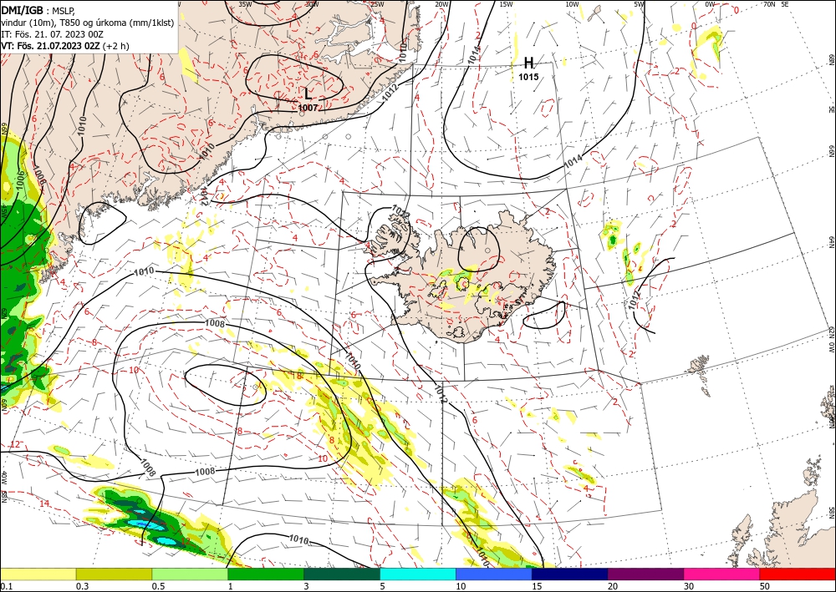This screenshot has height=592, width=836.
Task: Click the '0.3' legend scale value
Action: point(82,586)
